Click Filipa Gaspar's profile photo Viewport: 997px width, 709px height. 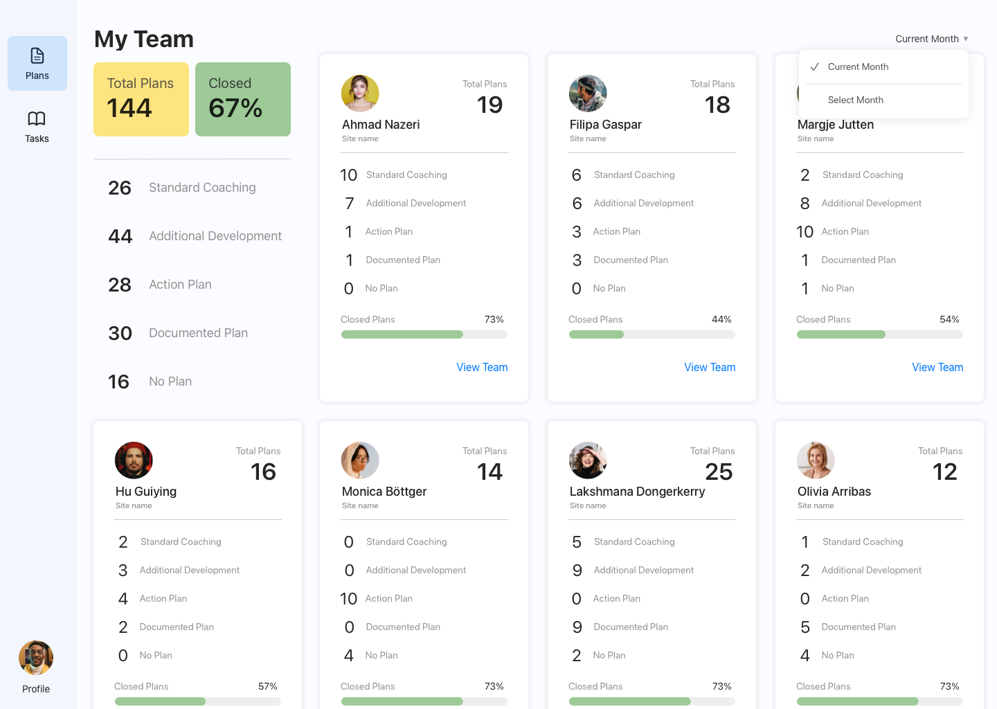[588, 93]
